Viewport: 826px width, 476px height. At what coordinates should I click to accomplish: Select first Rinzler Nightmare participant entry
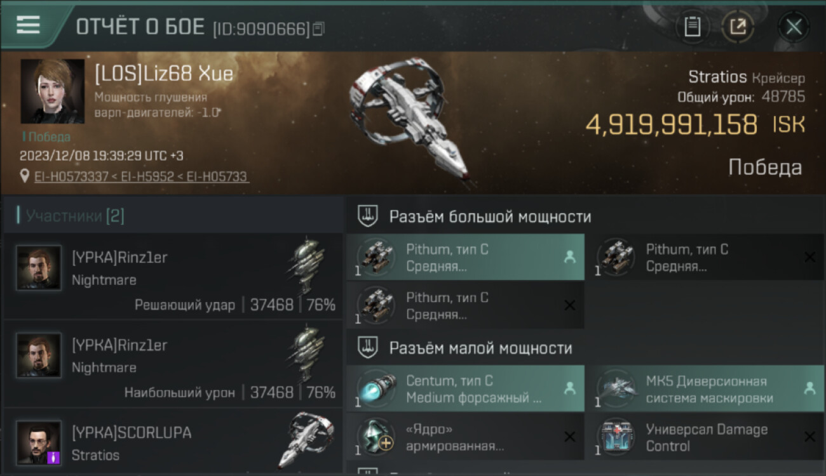coord(173,275)
